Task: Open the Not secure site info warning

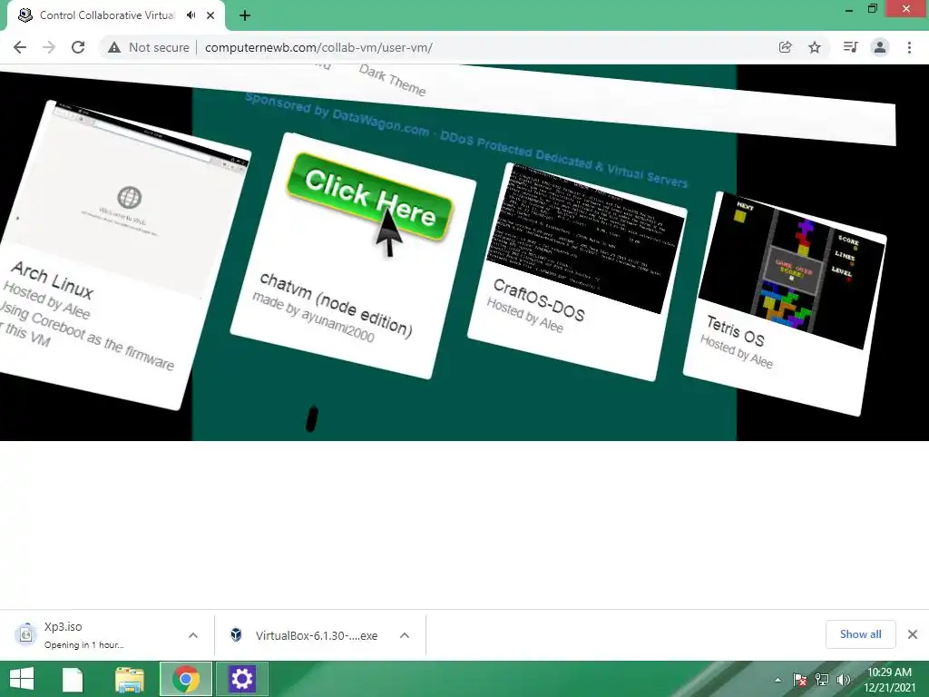Action: coord(148,47)
